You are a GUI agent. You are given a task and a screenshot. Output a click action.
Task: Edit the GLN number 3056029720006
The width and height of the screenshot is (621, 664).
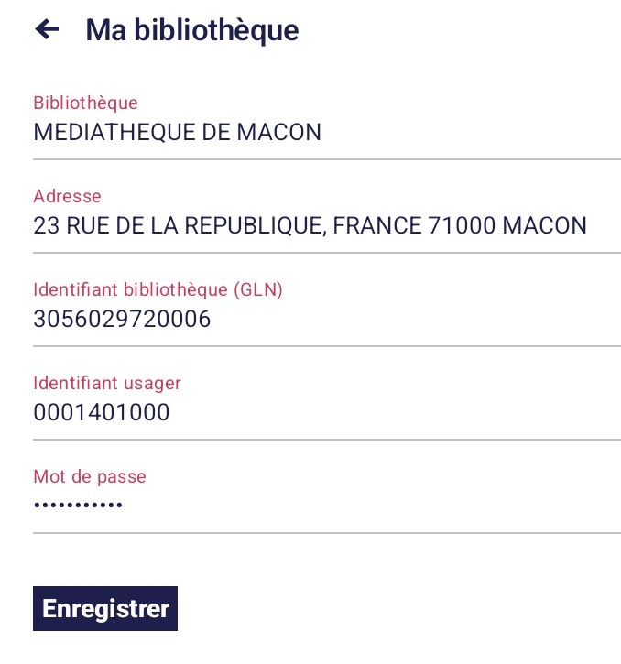[122, 320]
